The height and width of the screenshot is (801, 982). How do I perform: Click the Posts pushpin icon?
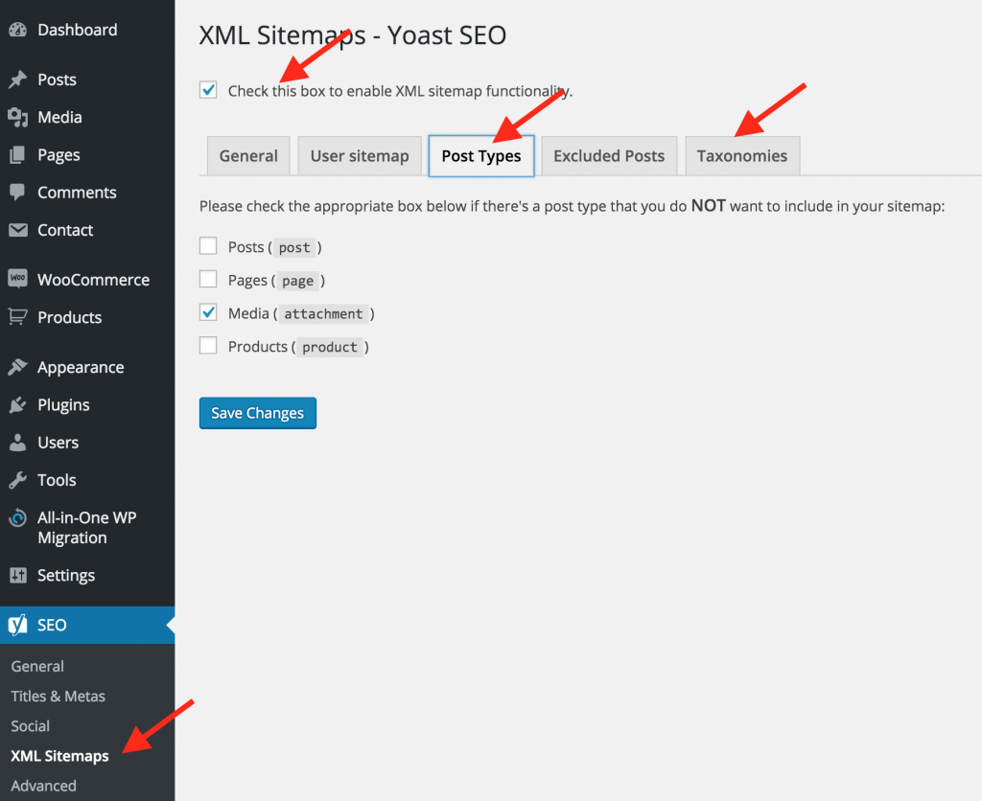[x=17, y=80]
